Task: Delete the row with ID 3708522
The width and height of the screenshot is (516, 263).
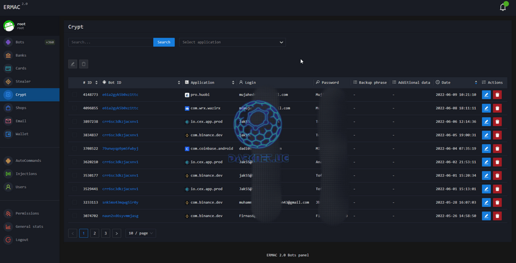Action: pyautogui.click(x=497, y=149)
